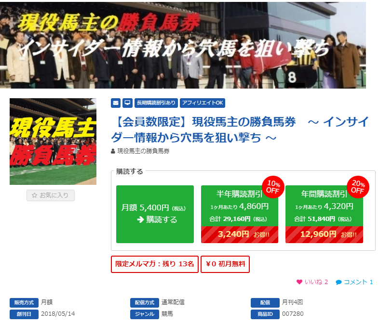This screenshot has height=324, width=379.
Task: Click the 長期購読割引あり tag
Action: 156,103
